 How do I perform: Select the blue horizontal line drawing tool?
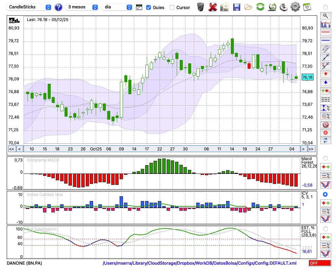point(325,41)
